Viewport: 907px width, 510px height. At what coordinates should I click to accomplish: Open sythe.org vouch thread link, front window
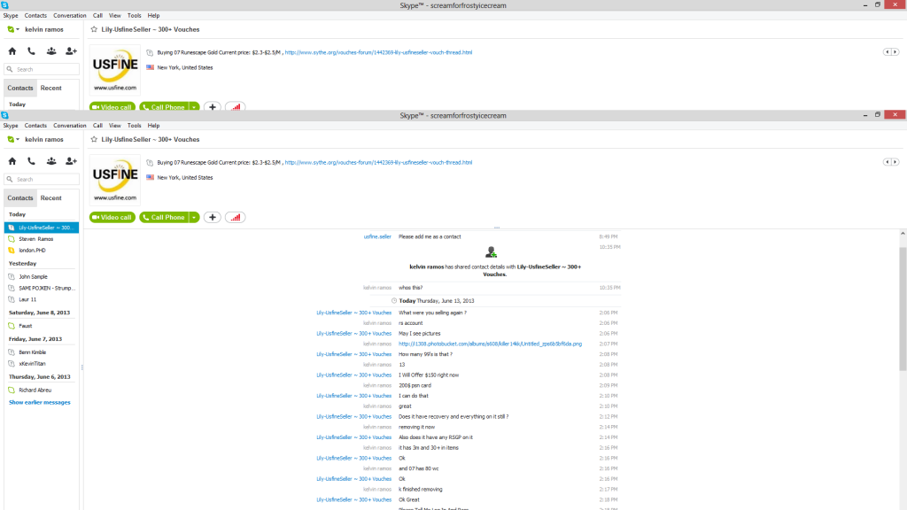(x=378, y=163)
